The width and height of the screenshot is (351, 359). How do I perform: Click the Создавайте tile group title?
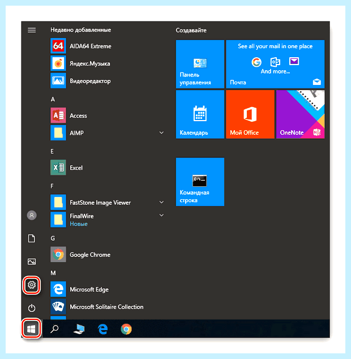tap(191, 30)
